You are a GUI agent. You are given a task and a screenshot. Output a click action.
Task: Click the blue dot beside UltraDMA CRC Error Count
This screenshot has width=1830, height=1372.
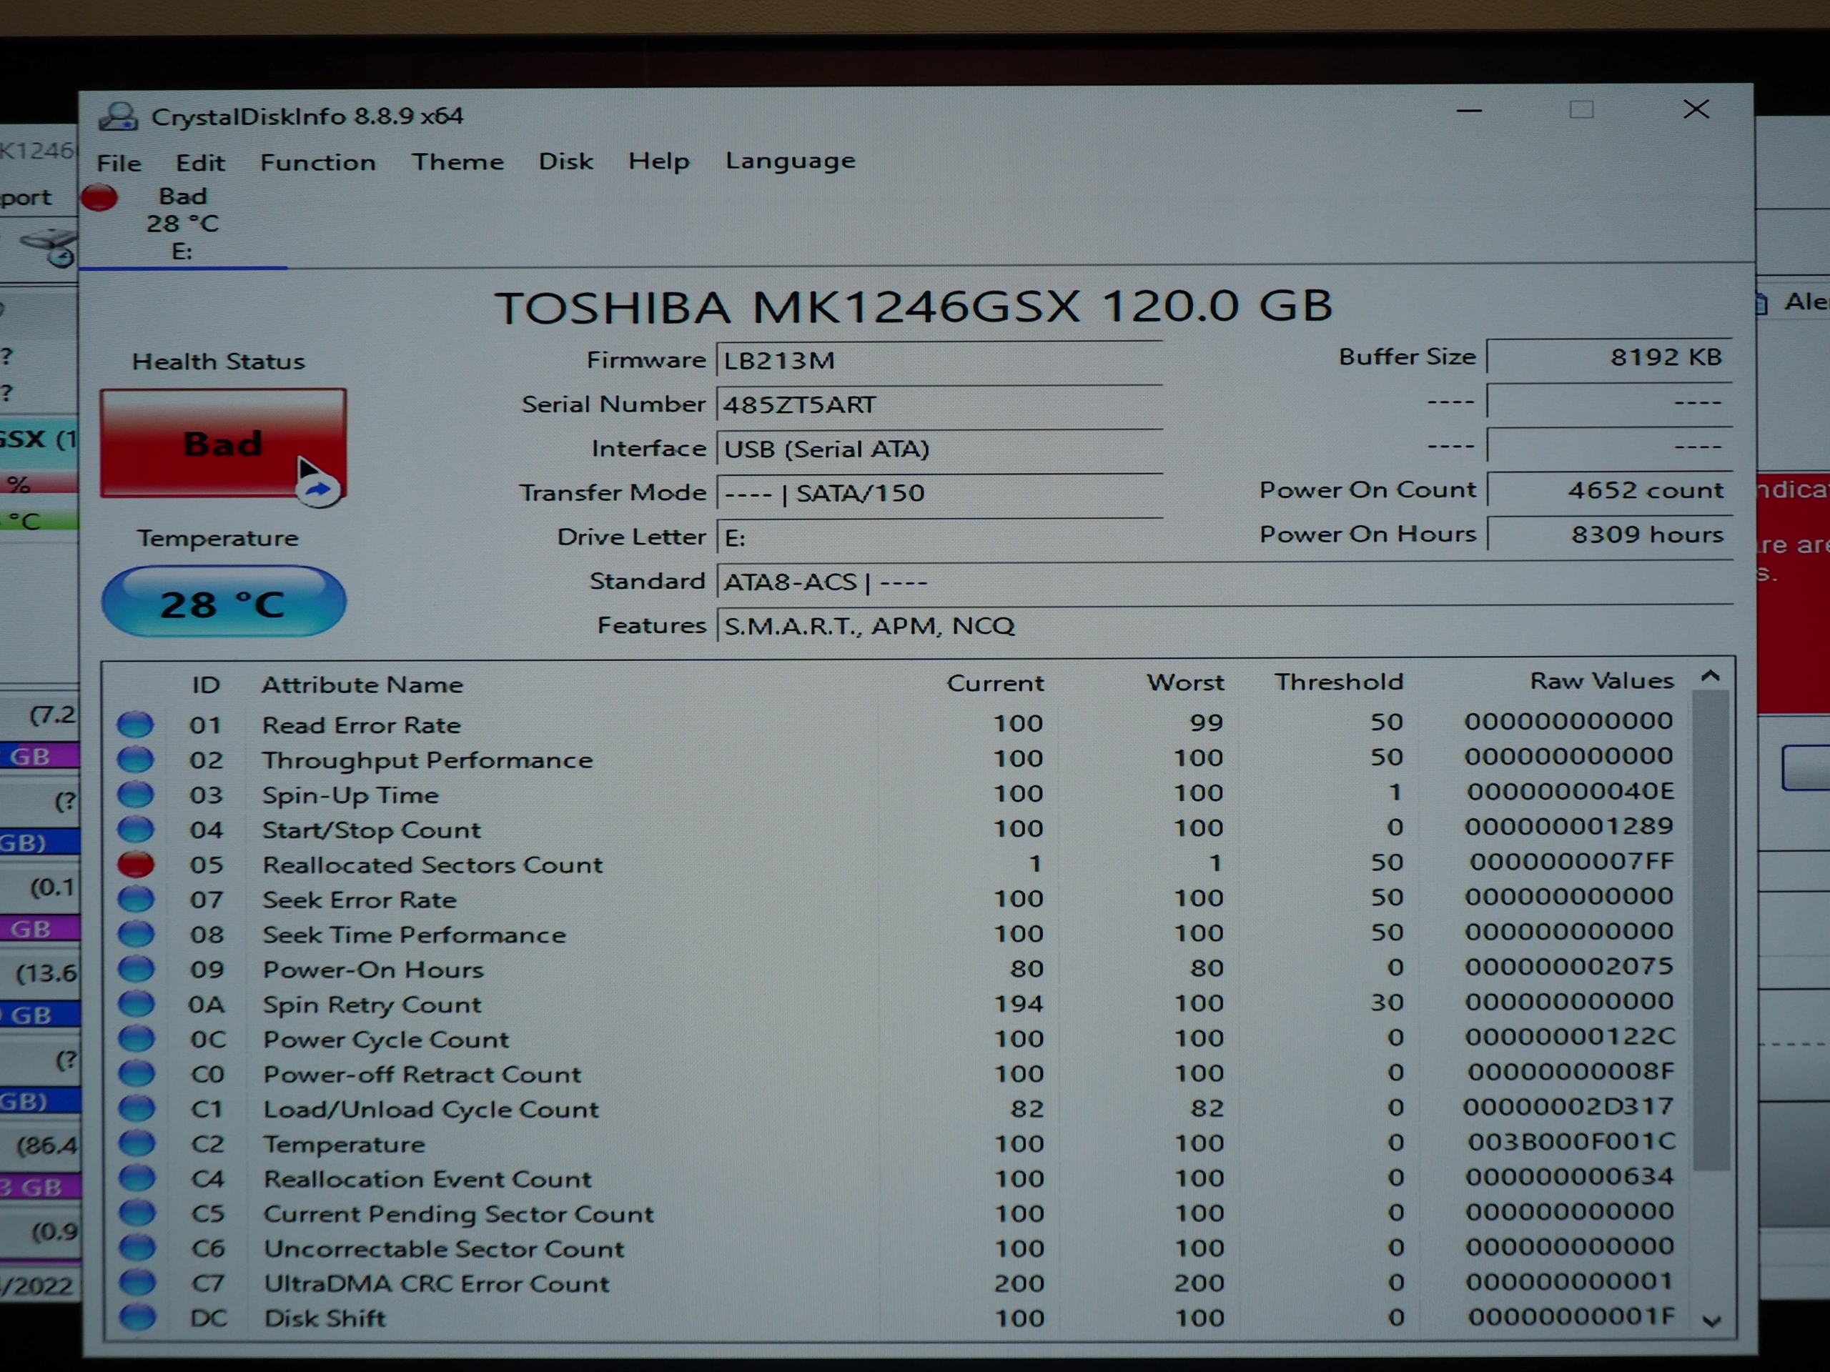coord(137,1283)
